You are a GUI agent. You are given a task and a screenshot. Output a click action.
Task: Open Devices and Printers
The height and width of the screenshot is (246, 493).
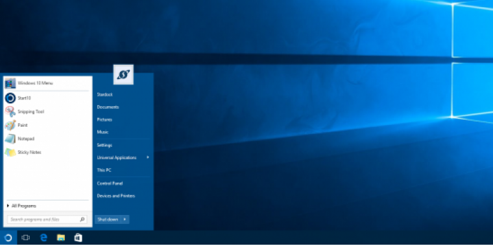click(116, 196)
